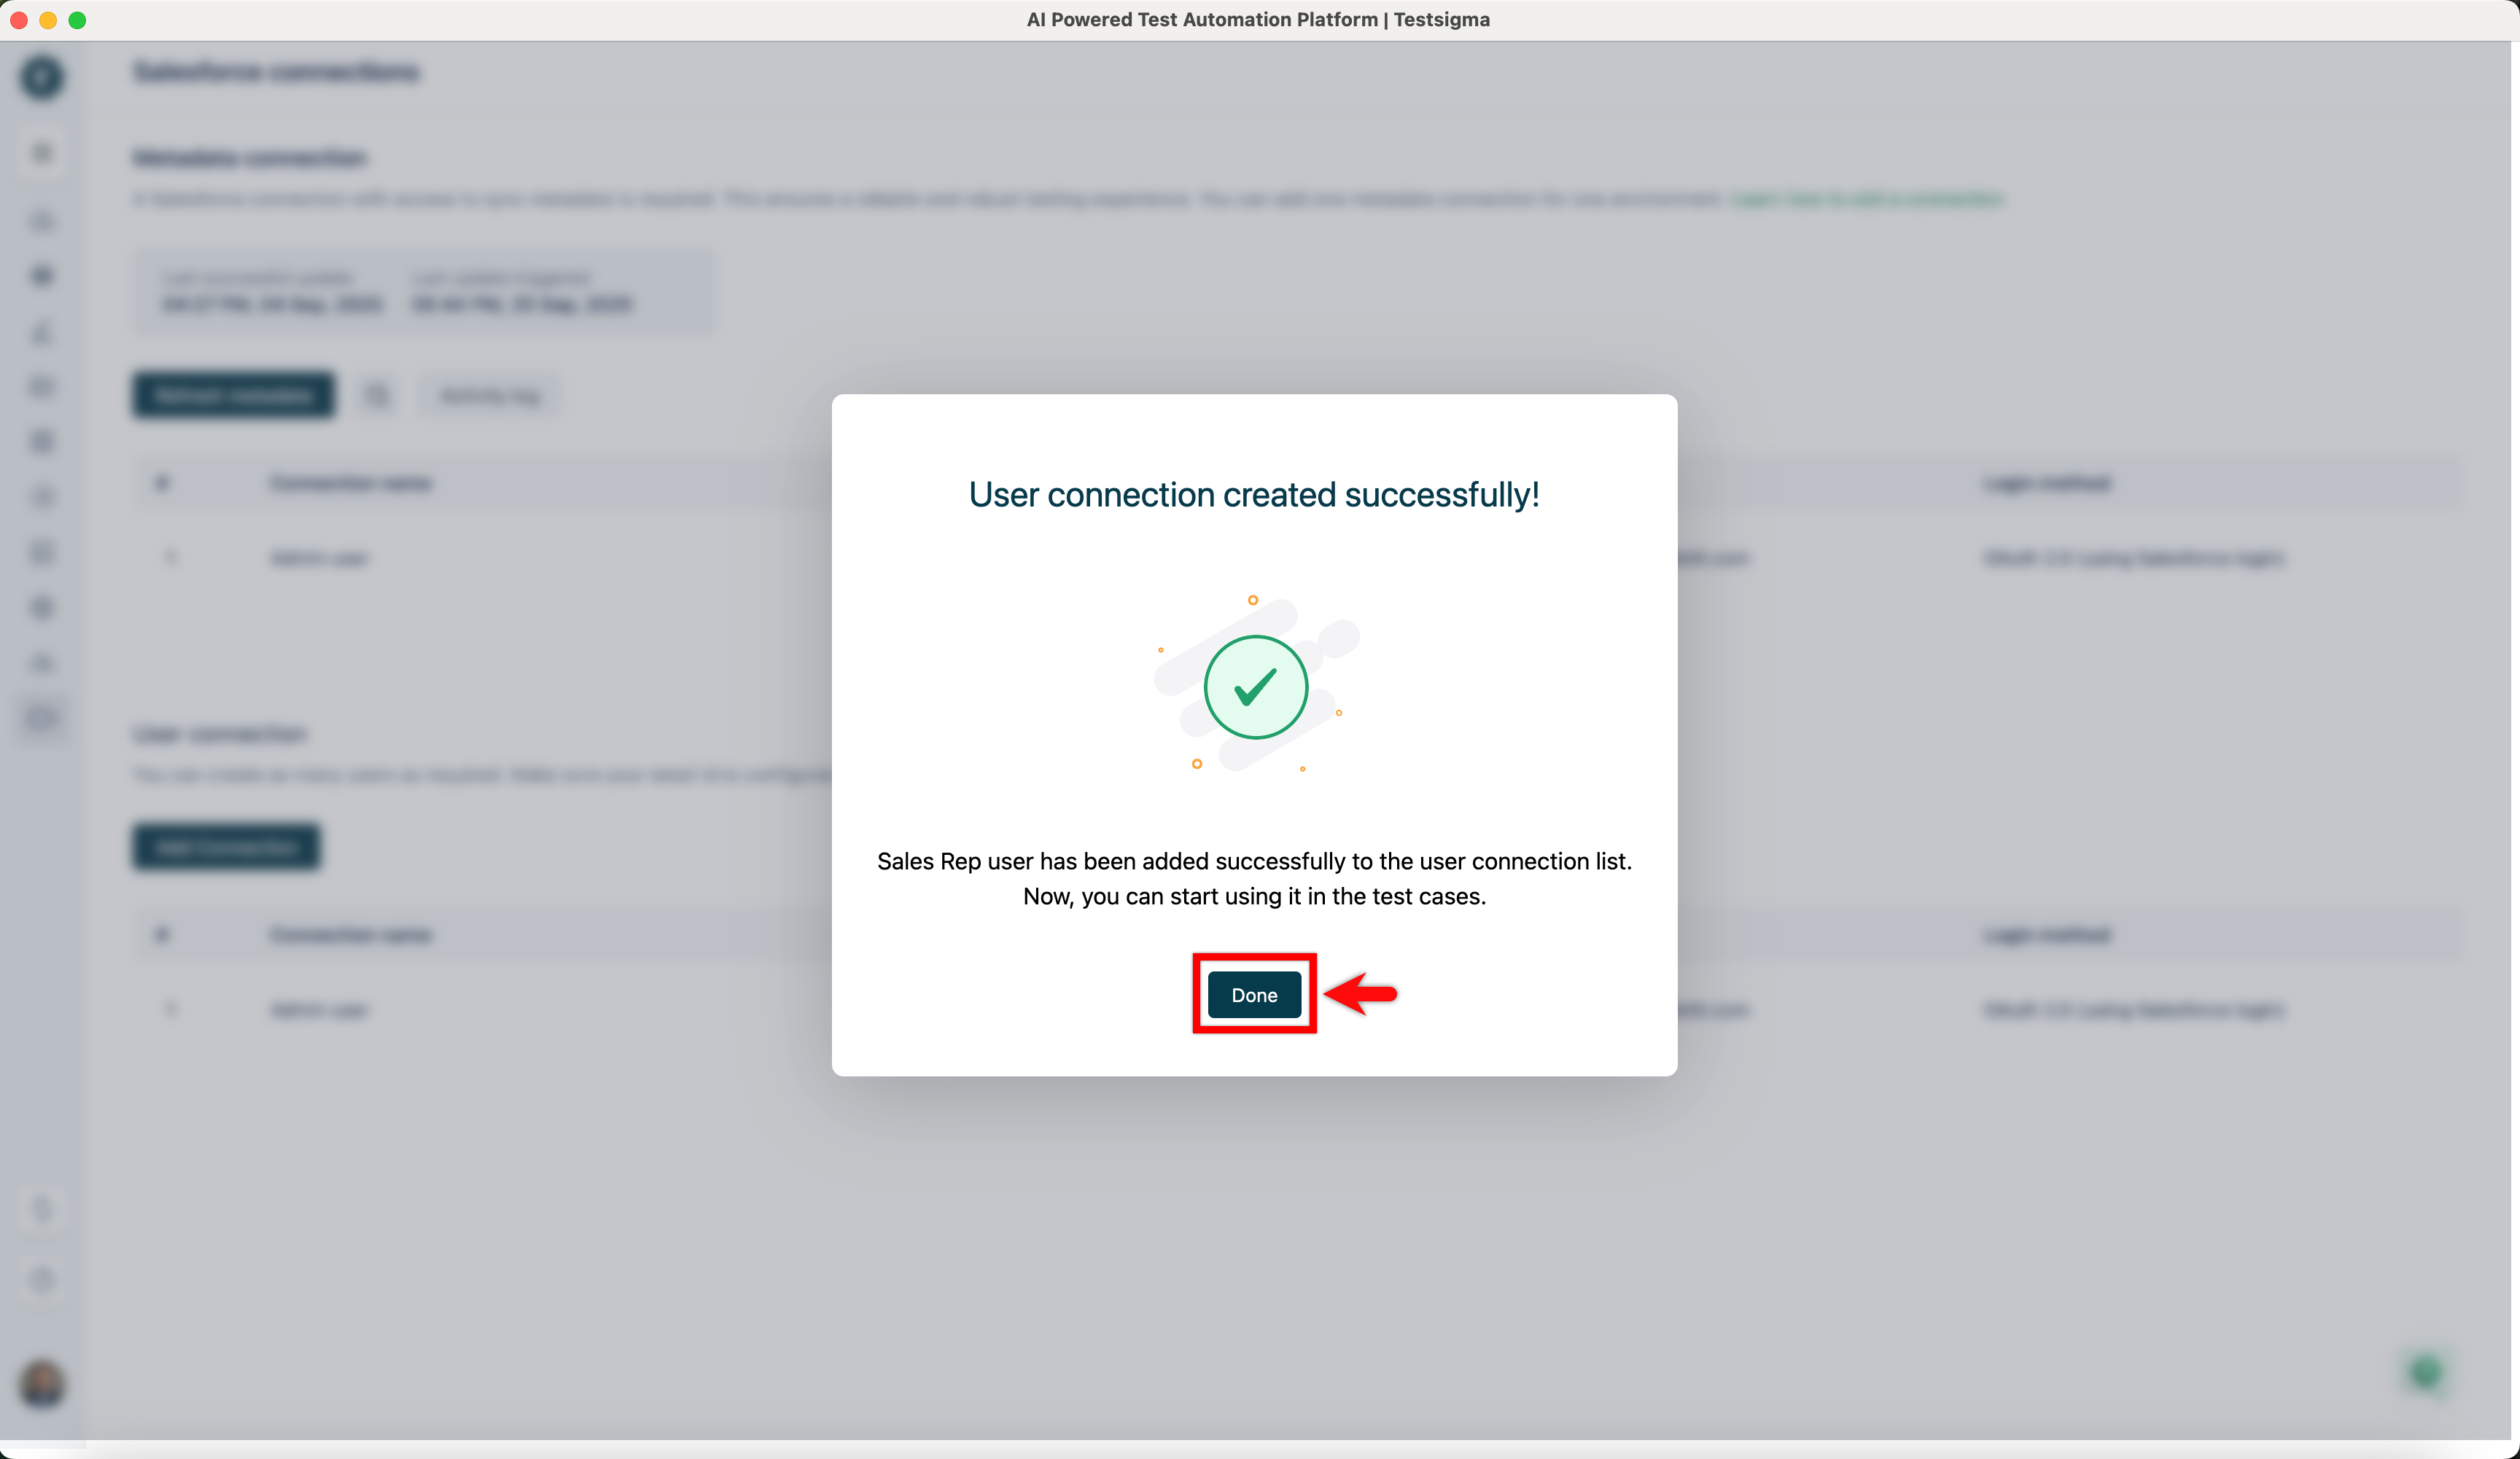Click Connection name header in metadata table
The width and height of the screenshot is (2520, 1459).
pyautogui.click(x=350, y=484)
